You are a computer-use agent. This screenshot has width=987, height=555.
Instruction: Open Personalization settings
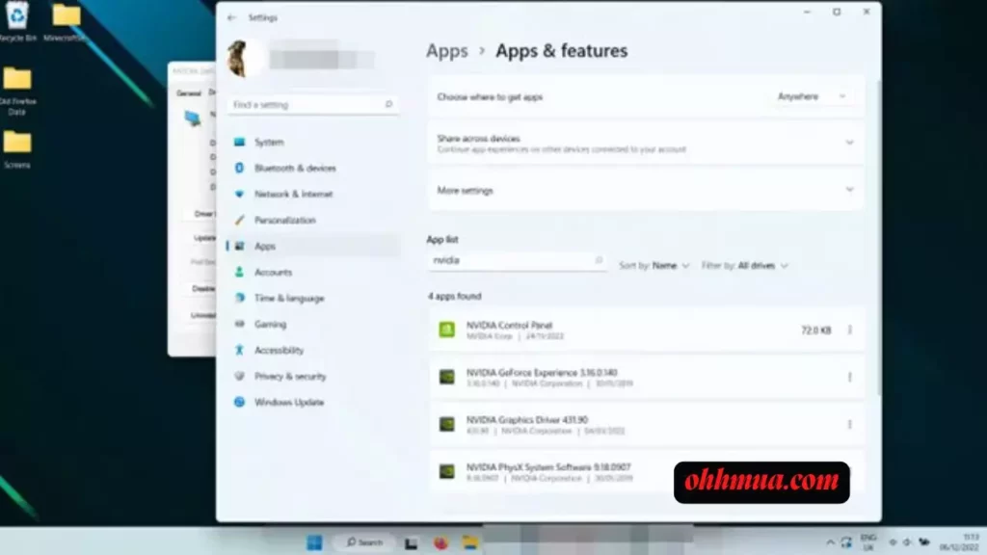click(313, 221)
